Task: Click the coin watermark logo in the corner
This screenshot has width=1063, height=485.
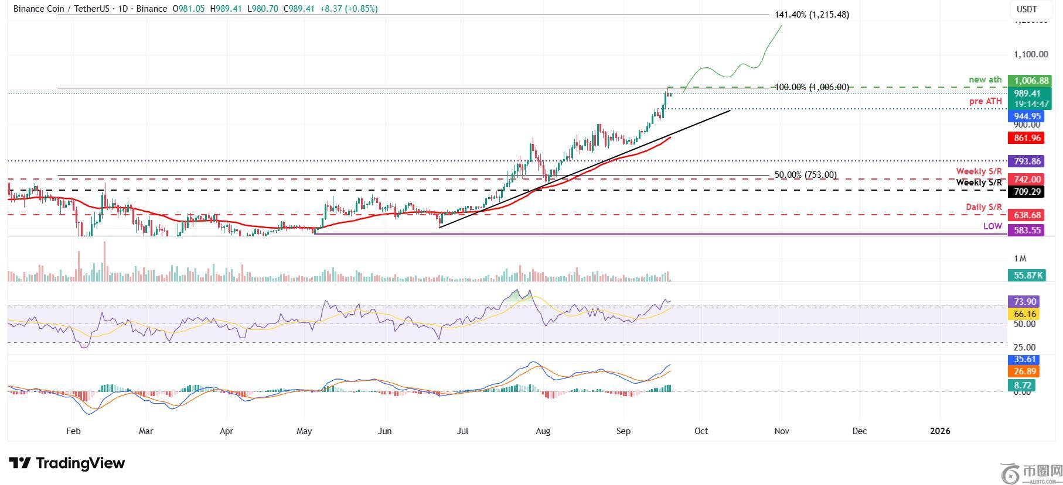Action: point(1010,473)
